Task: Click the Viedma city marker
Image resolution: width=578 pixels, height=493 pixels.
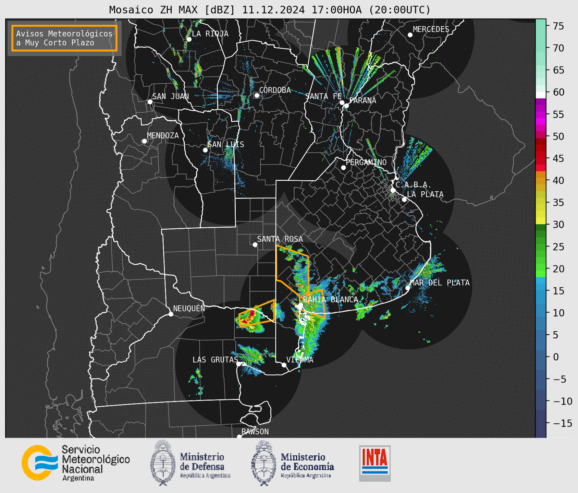Action: [284, 365]
